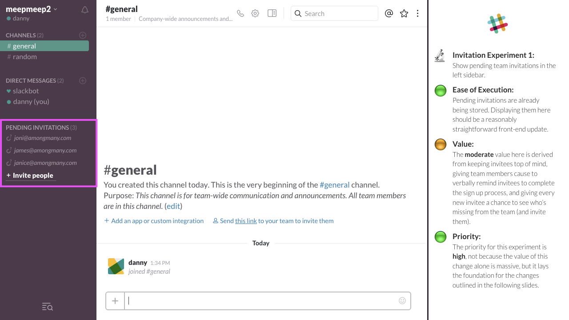The image size is (569, 320).
Task: Select pending invite james@amongmany.com
Action: coord(41,150)
